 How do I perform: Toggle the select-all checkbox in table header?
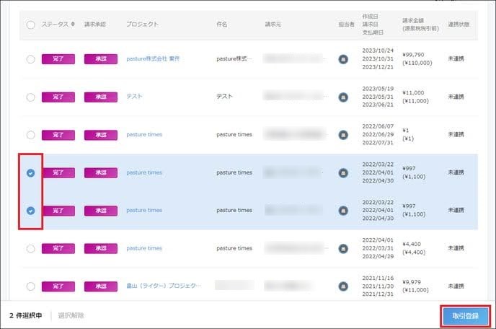tap(31, 25)
